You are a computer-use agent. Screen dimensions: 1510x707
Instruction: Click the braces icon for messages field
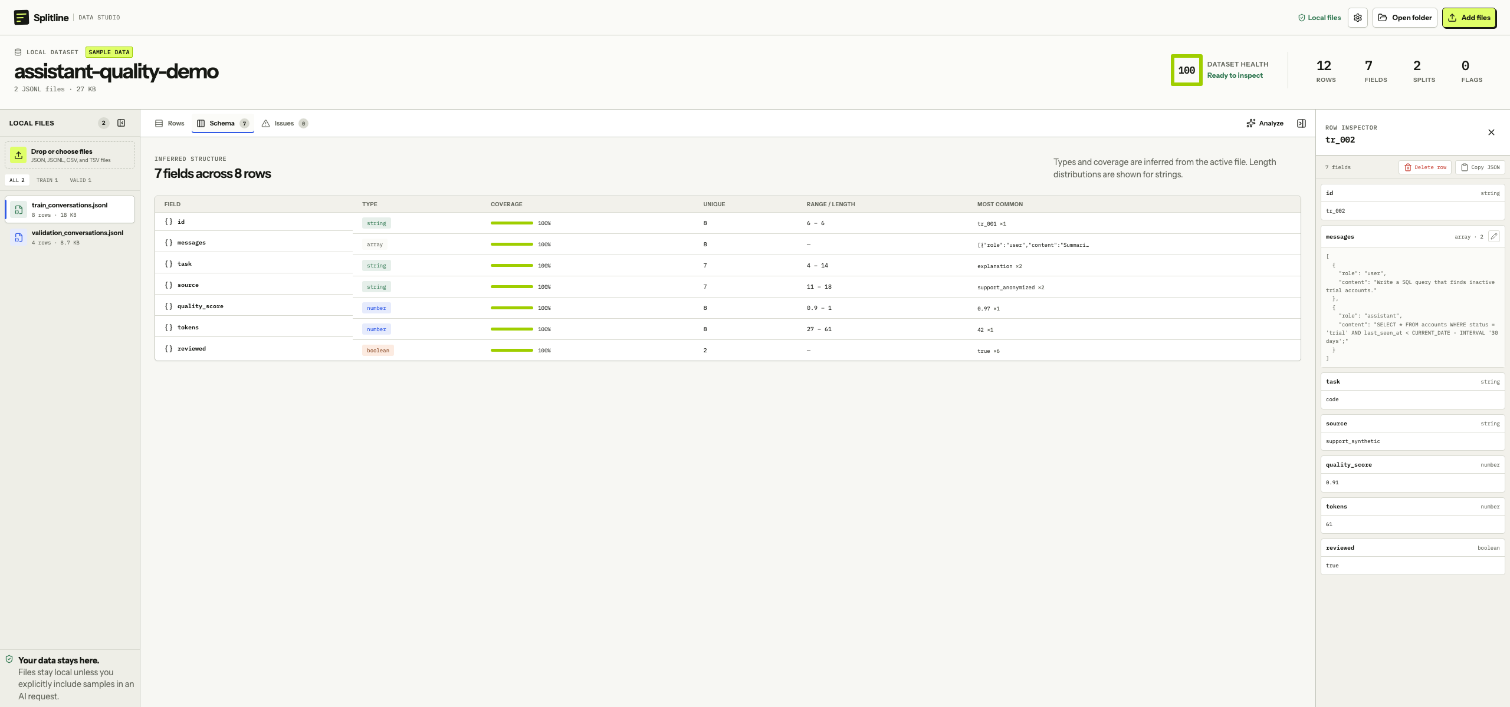click(x=169, y=243)
